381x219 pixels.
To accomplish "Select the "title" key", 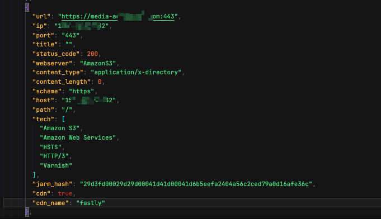I will (45, 44).
